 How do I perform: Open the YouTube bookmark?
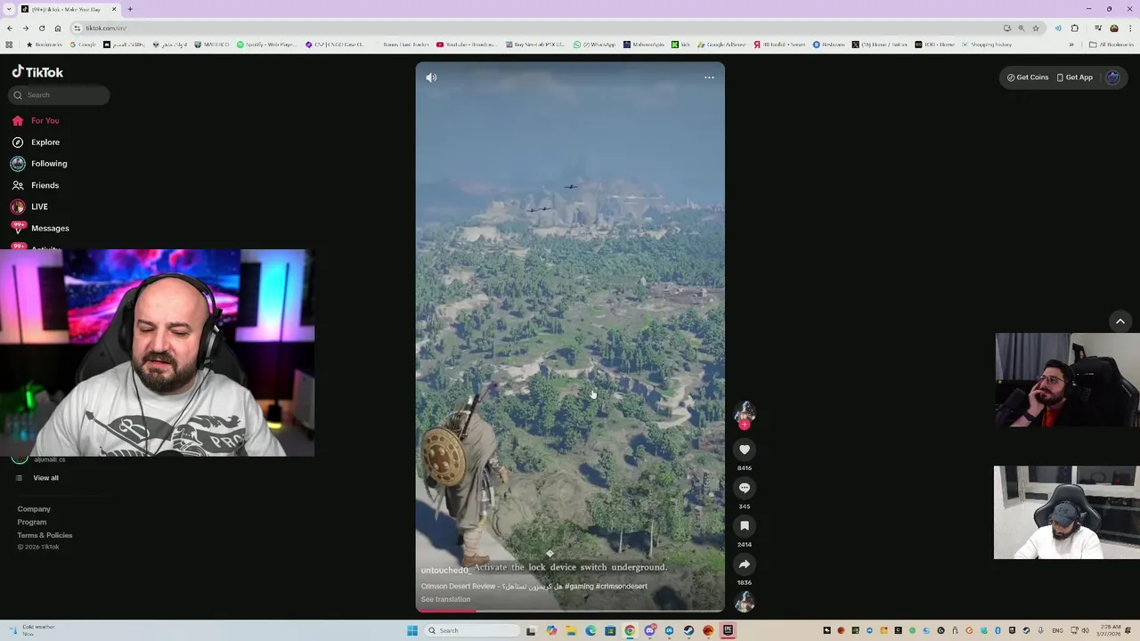click(x=467, y=45)
